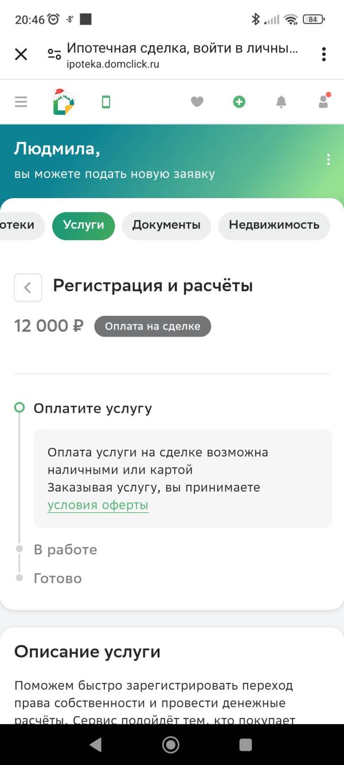Open favorites via the heart icon
The width and height of the screenshot is (344, 765).
click(197, 101)
